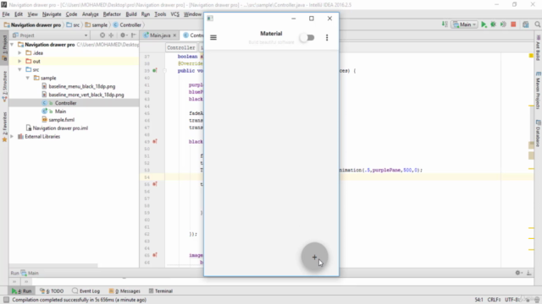Click the search everywhere magnifier icon
This screenshot has width=542, height=304.
537,24
